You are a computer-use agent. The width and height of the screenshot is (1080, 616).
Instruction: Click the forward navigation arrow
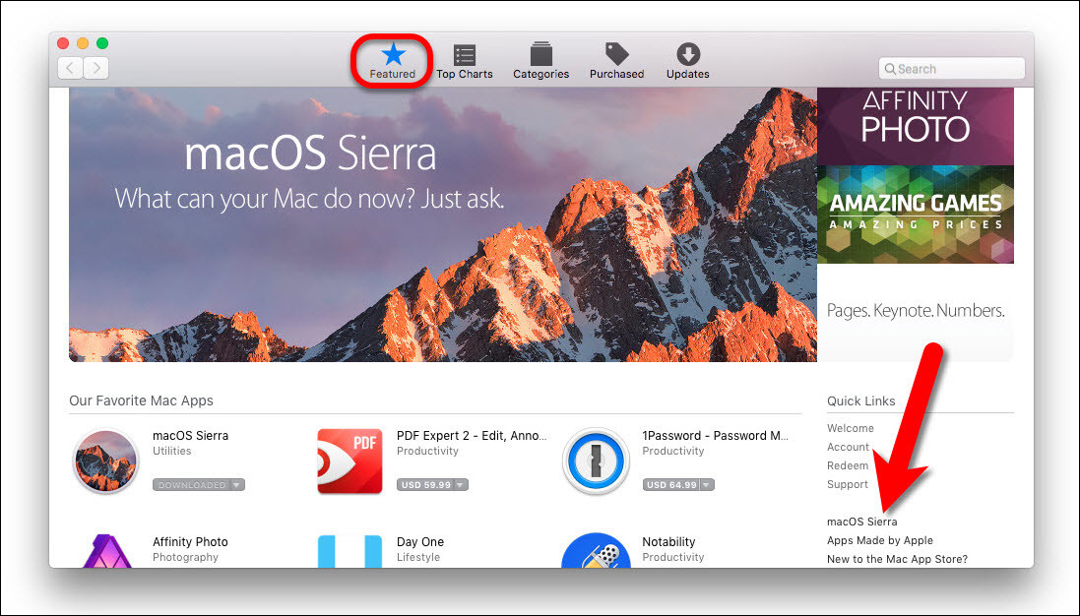pos(96,68)
